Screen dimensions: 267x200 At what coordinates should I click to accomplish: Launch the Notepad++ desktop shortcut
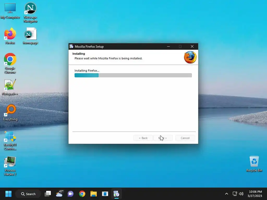(10, 87)
